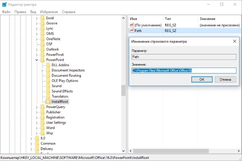
Task: Open the Файл menu
Action: [6, 12]
